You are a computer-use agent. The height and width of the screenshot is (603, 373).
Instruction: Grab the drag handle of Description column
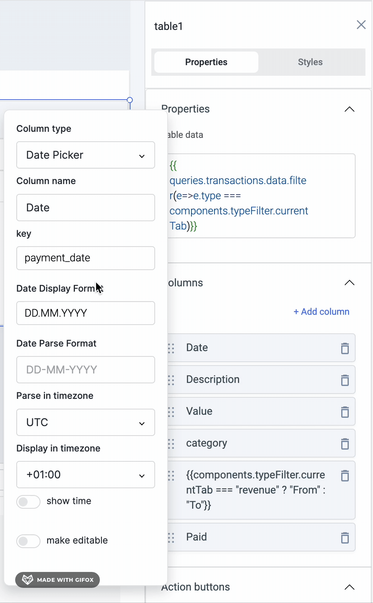171,380
